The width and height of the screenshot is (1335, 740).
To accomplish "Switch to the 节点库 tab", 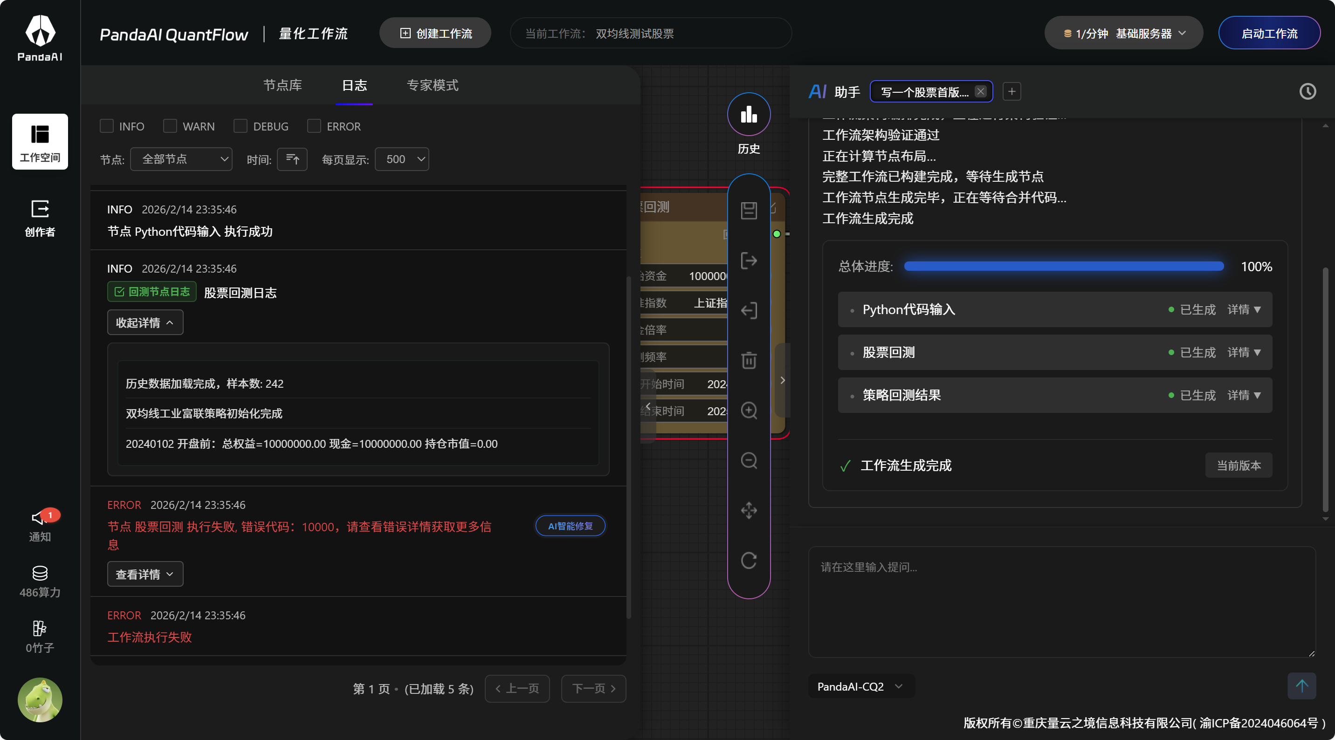I will [282, 85].
